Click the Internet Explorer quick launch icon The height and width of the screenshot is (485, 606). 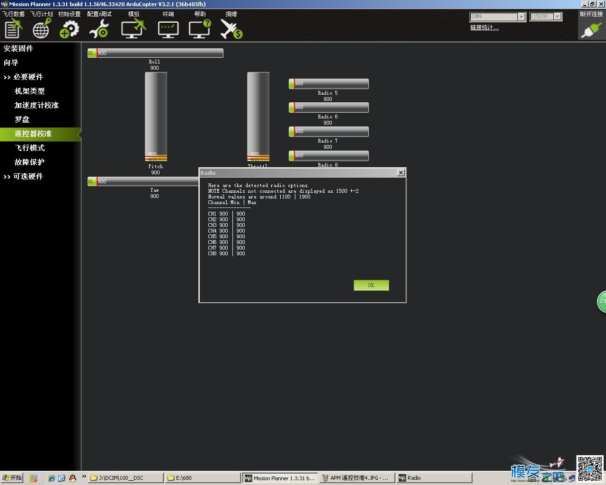51,478
